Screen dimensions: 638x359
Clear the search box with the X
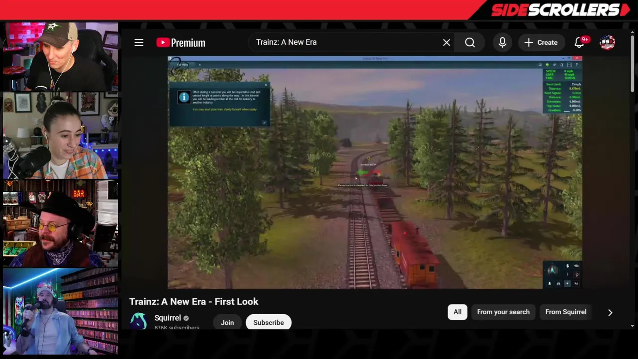(x=447, y=43)
